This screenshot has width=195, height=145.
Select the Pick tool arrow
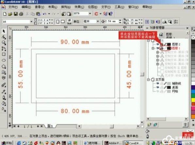click(x=4, y=31)
